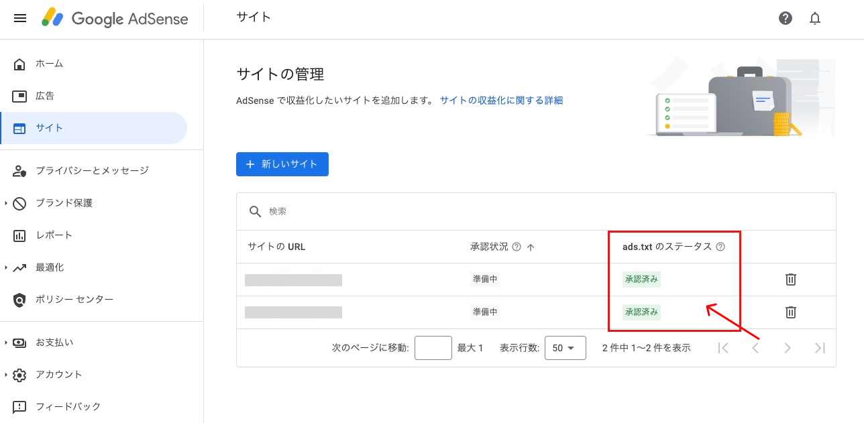Image resolution: width=864 pixels, height=423 pixels.
Task: Click the 承認状況 column help icon
Action: [x=517, y=247]
